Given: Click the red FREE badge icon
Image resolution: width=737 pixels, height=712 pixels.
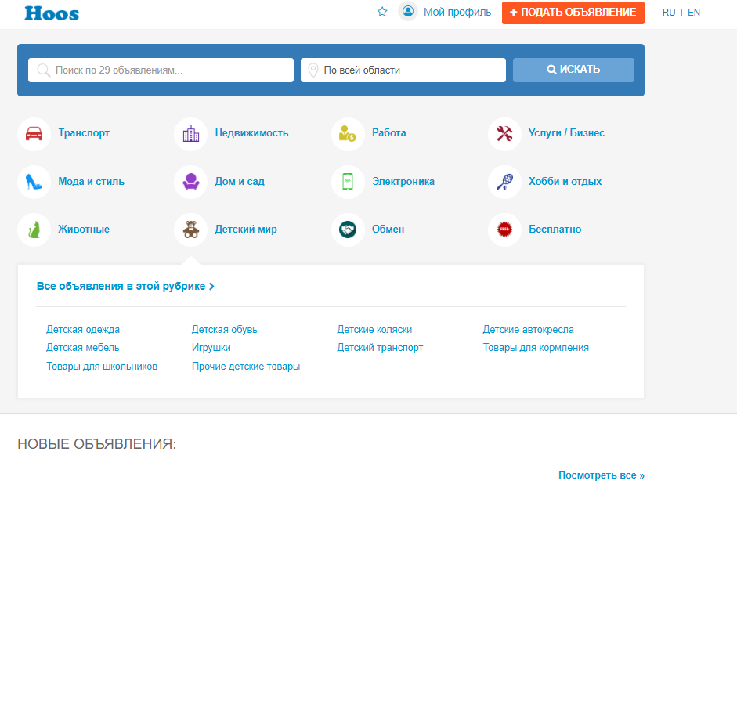Looking at the screenshot, I should tap(504, 230).
